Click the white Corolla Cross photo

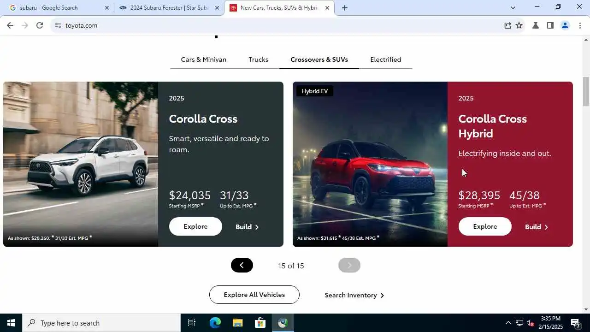point(81,164)
